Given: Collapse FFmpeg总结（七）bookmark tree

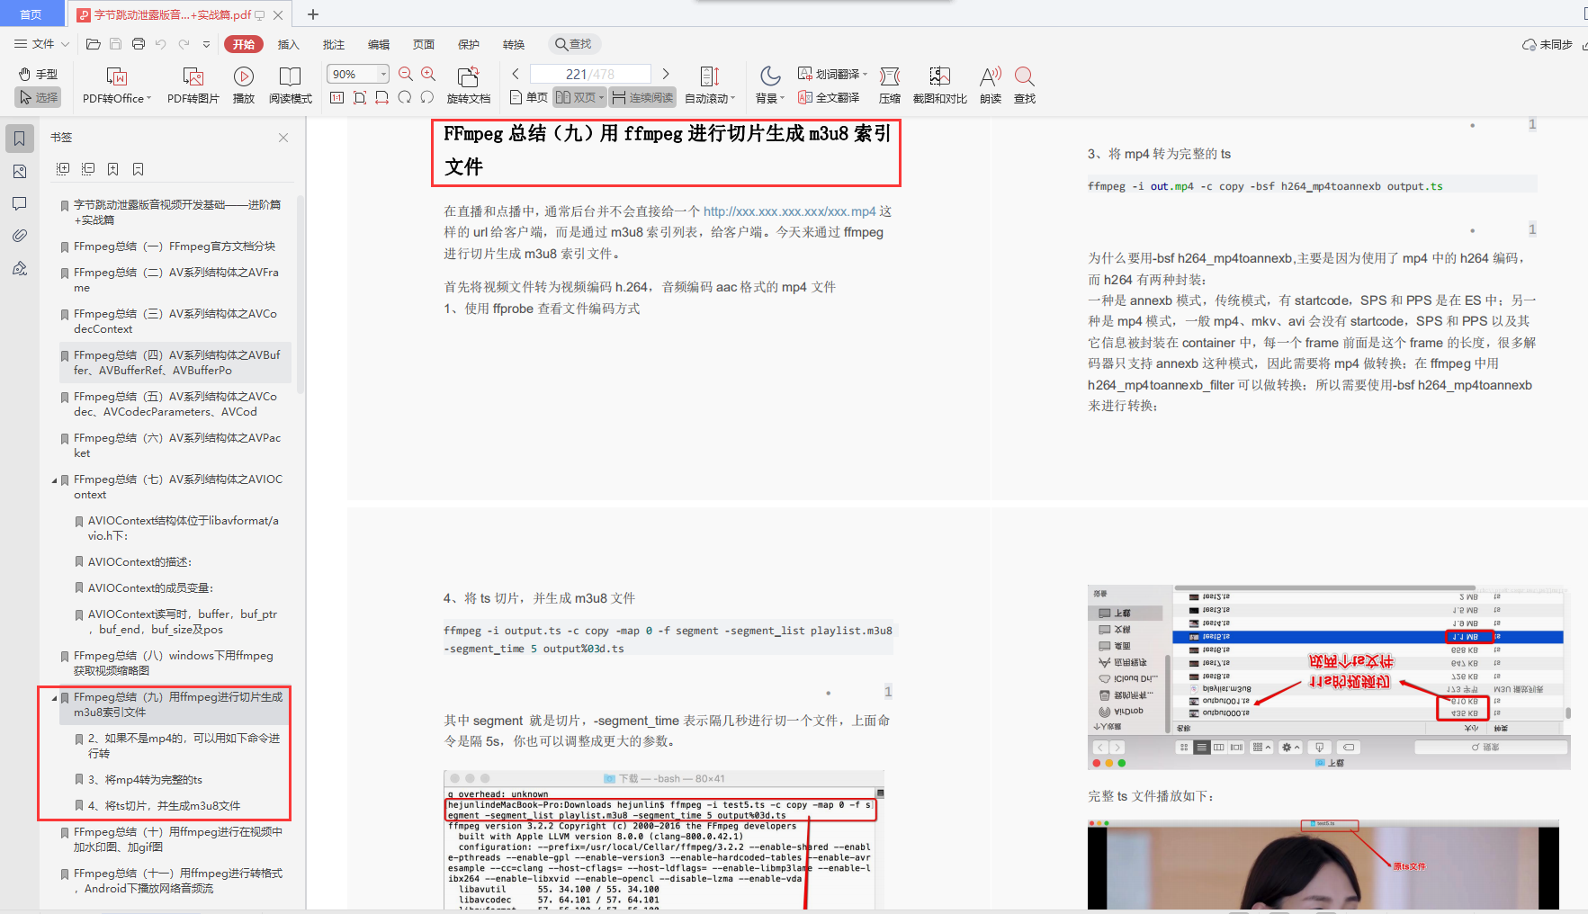Looking at the screenshot, I should click(x=55, y=479).
